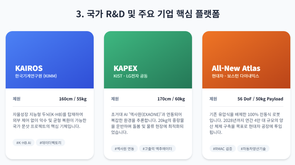The height and width of the screenshot is (165, 295).
Task: Click 한국기계연구원 (KIMM) subtitle
Action: click(x=36, y=76)
